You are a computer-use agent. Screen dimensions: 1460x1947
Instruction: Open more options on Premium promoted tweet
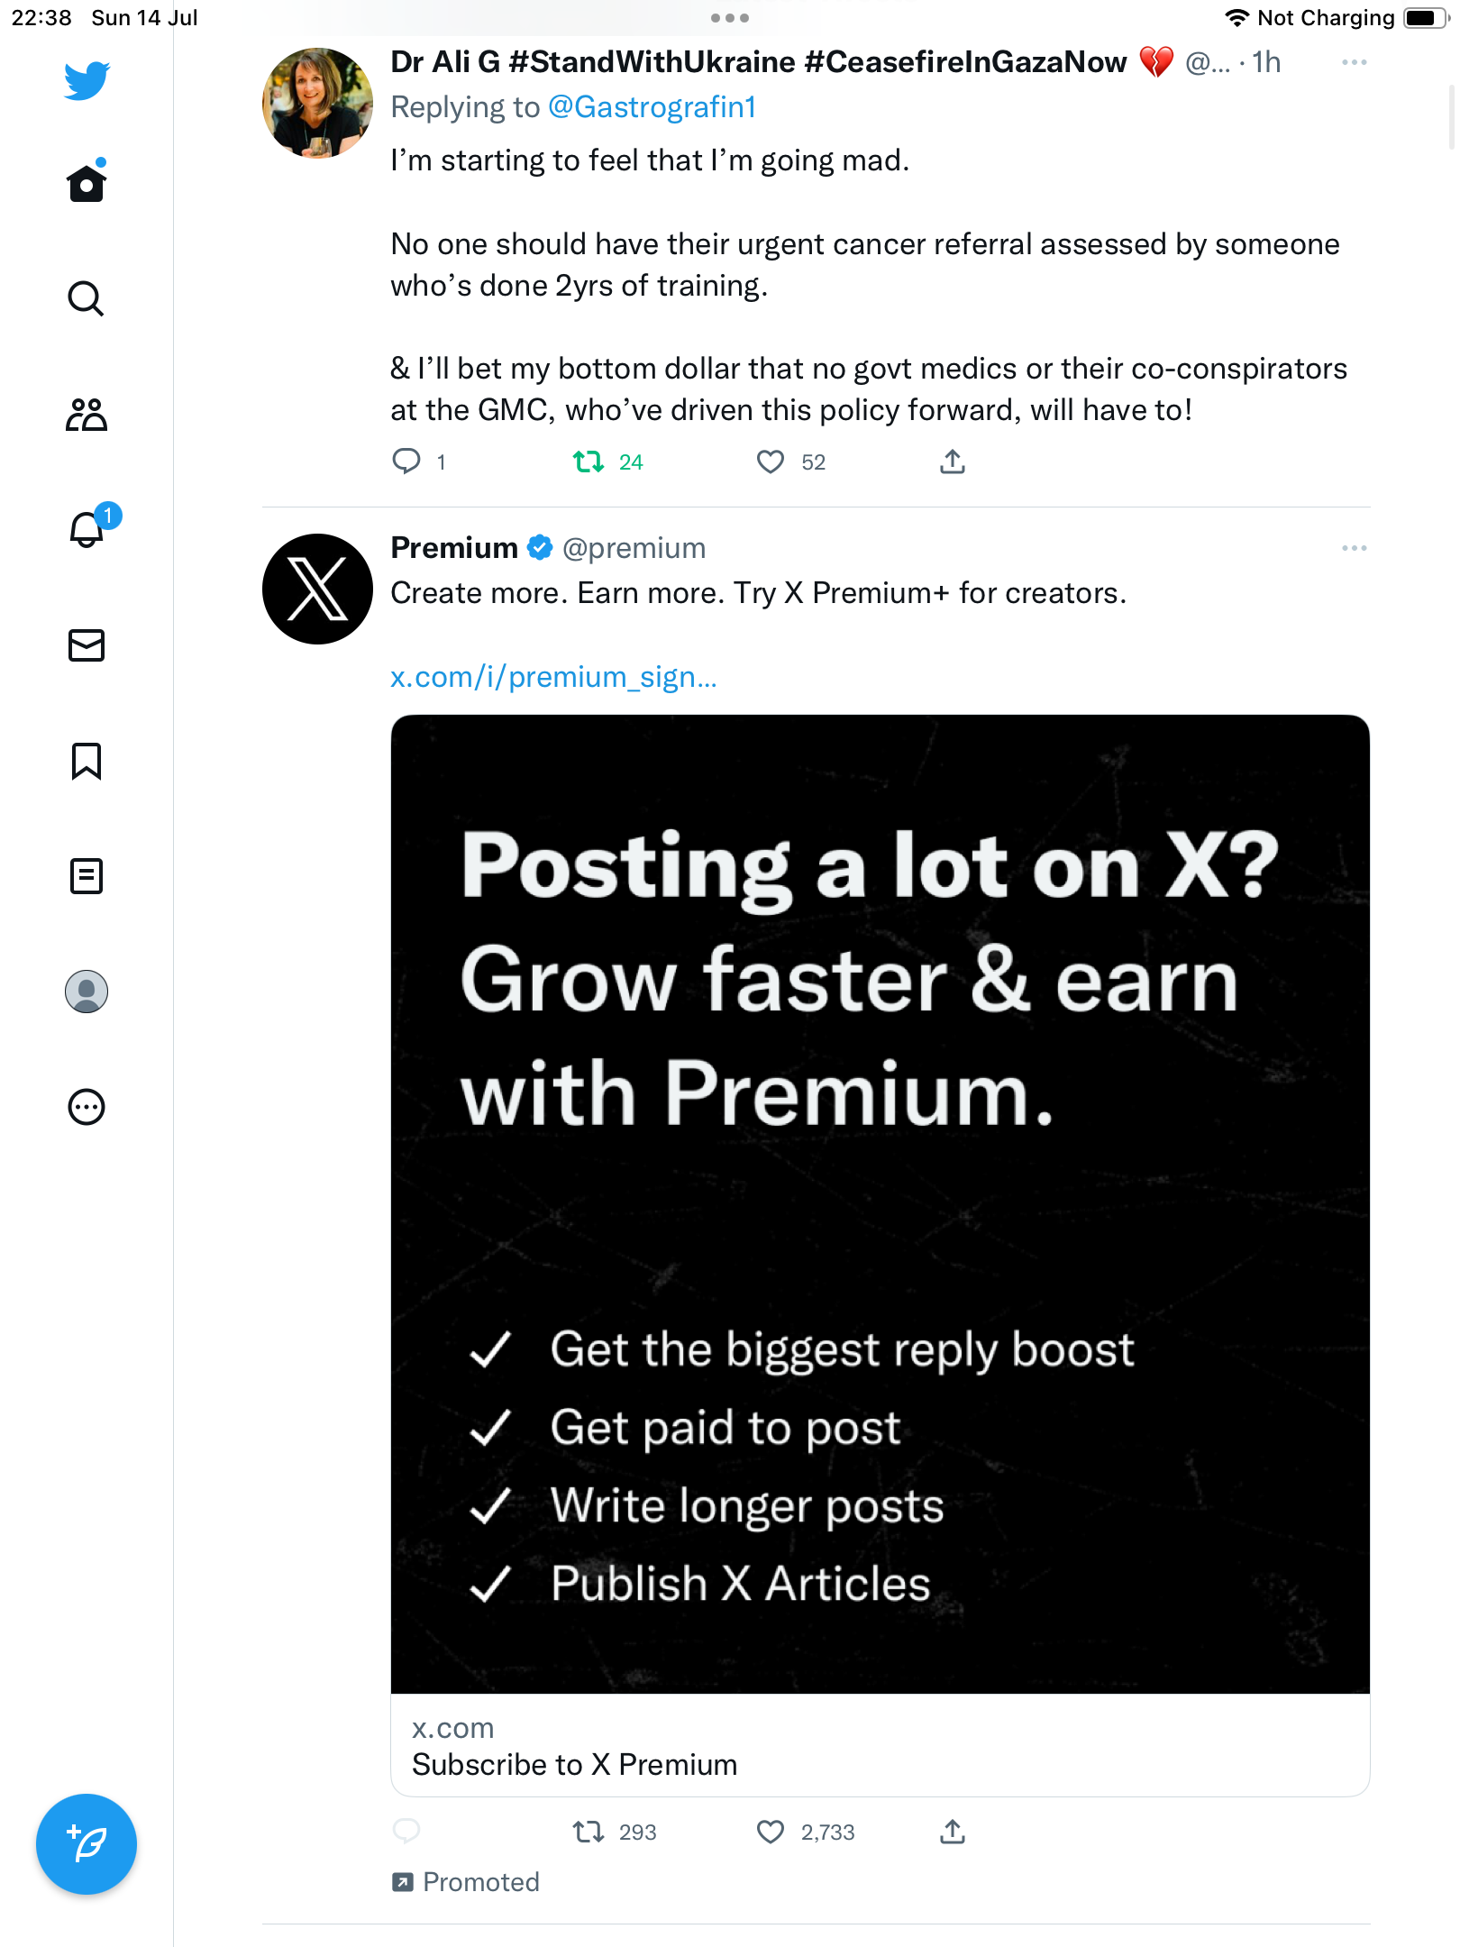(x=1354, y=548)
